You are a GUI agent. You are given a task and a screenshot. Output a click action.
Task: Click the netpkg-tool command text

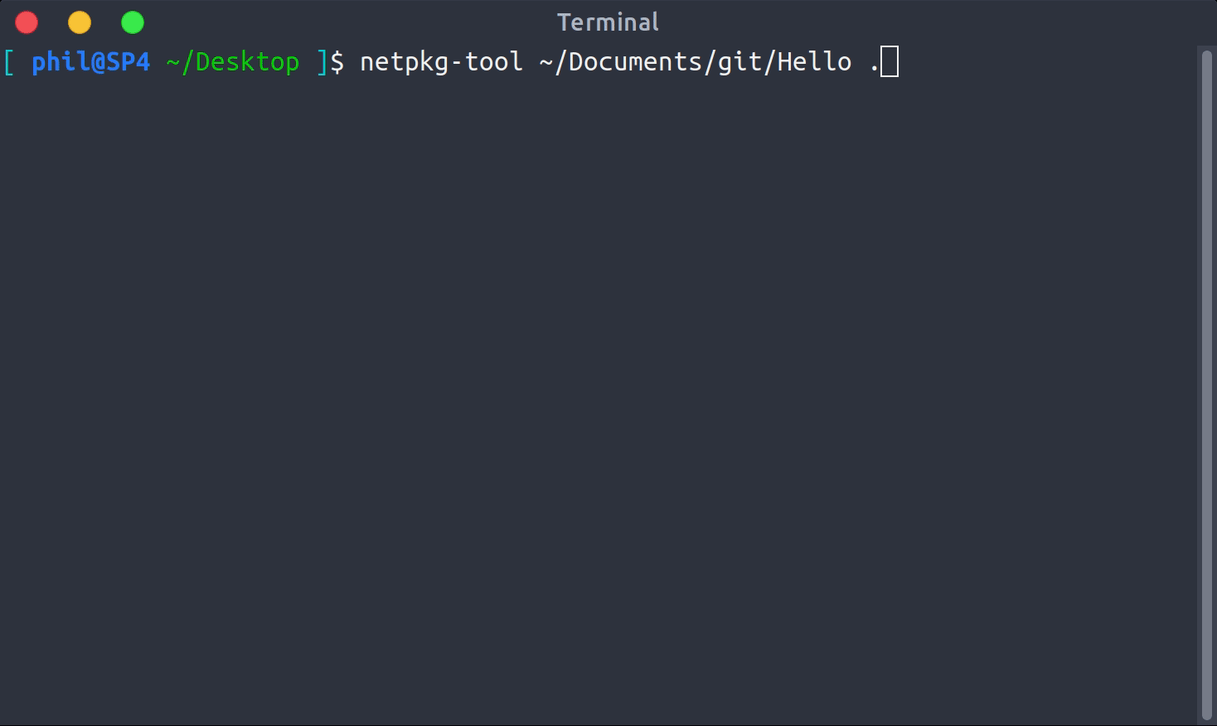tap(441, 62)
